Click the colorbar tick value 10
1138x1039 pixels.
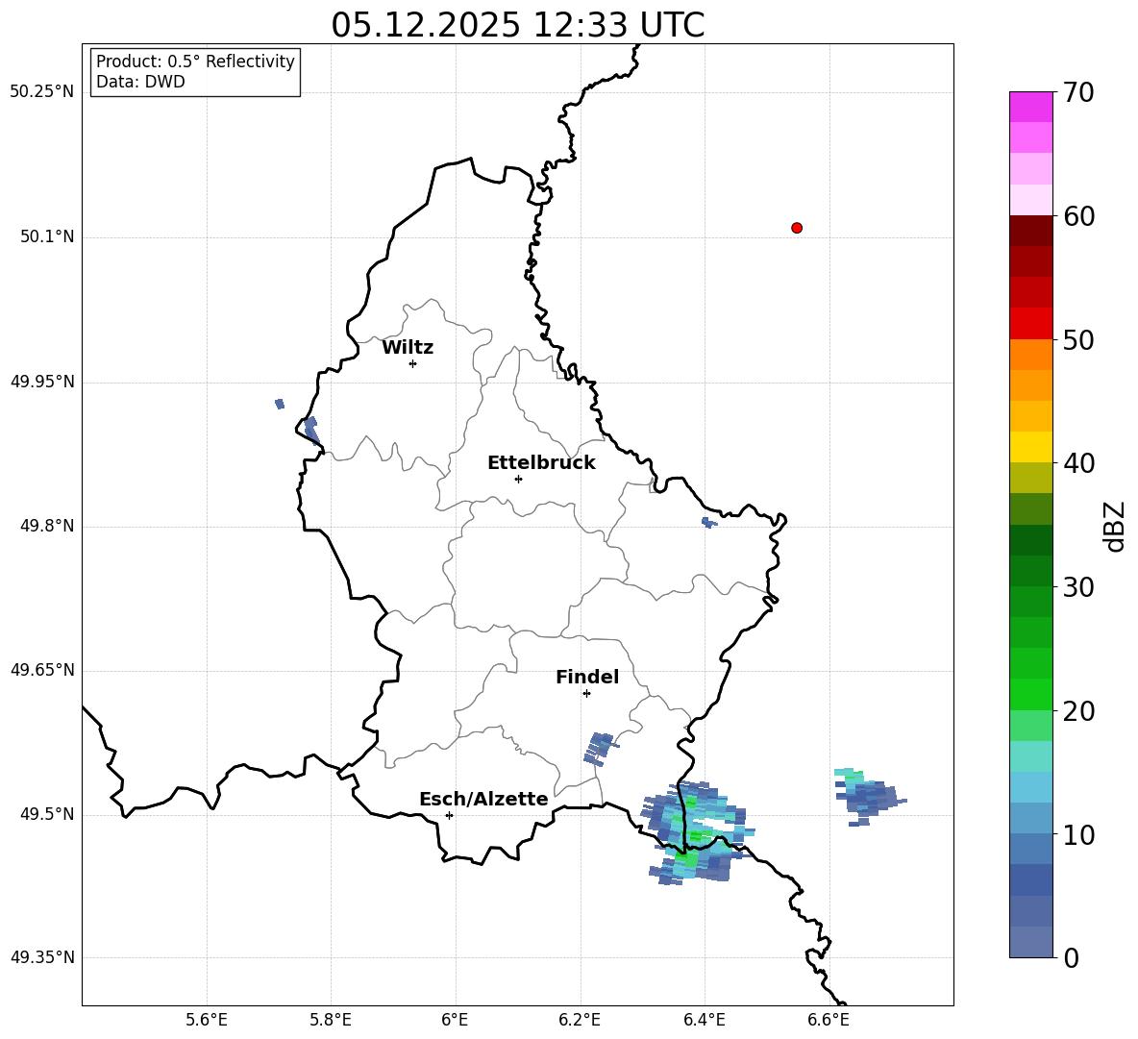[x=1079, y=835]
